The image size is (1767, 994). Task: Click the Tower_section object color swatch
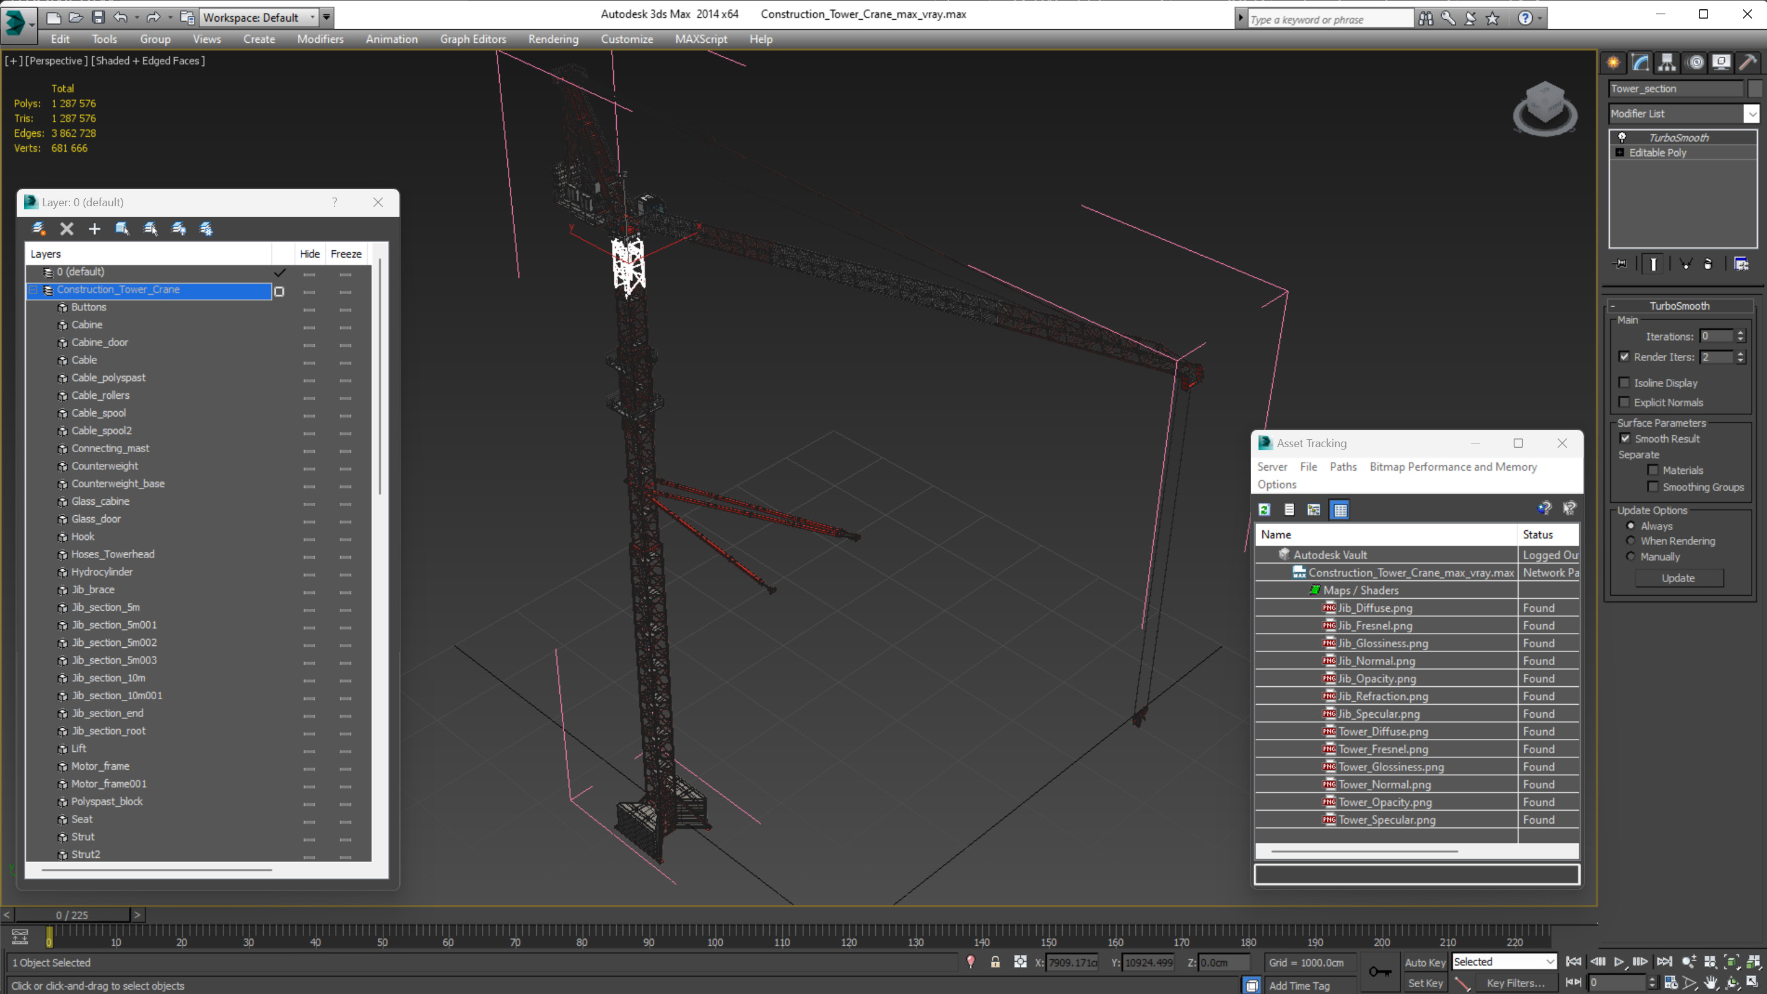click(1753, 89)
